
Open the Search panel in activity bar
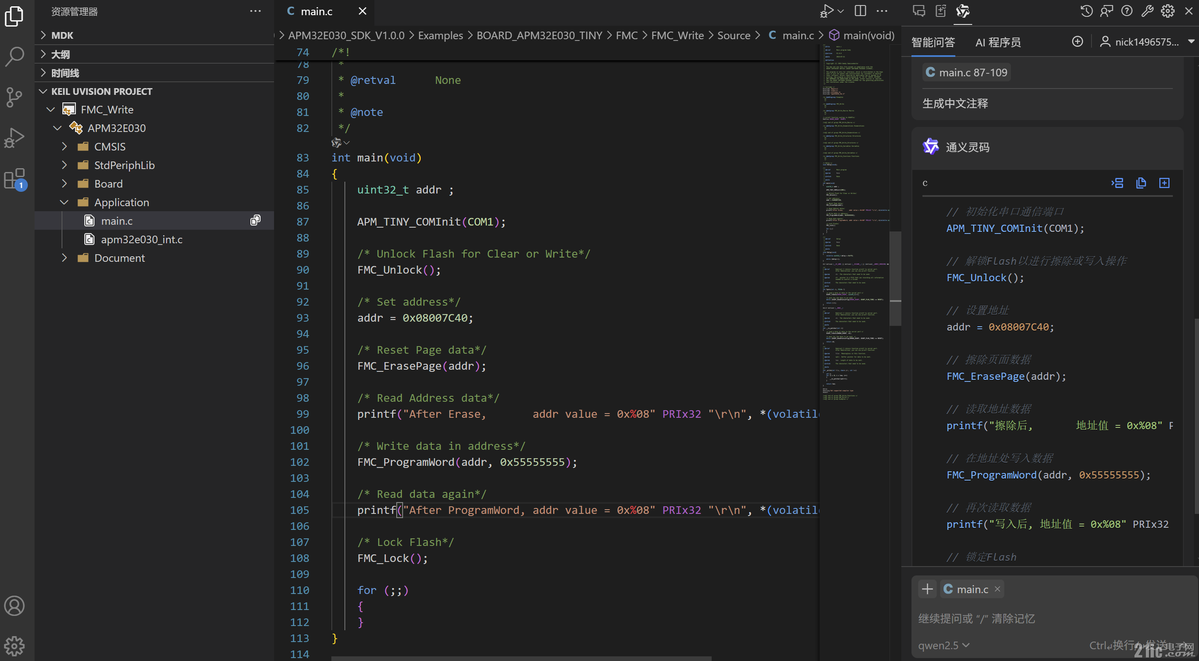(14, 56)
